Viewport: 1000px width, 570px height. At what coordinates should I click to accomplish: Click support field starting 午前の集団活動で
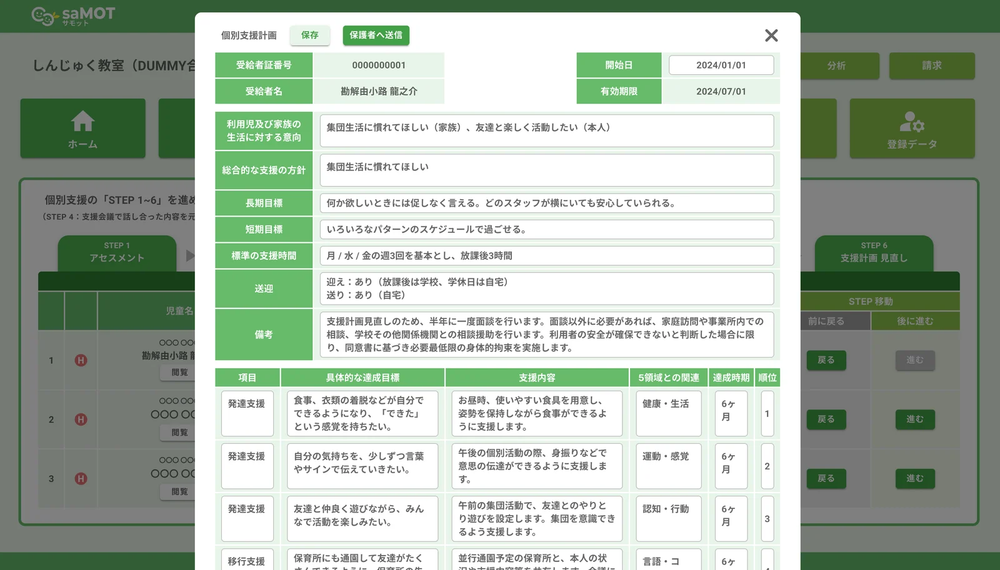(537, 519)
